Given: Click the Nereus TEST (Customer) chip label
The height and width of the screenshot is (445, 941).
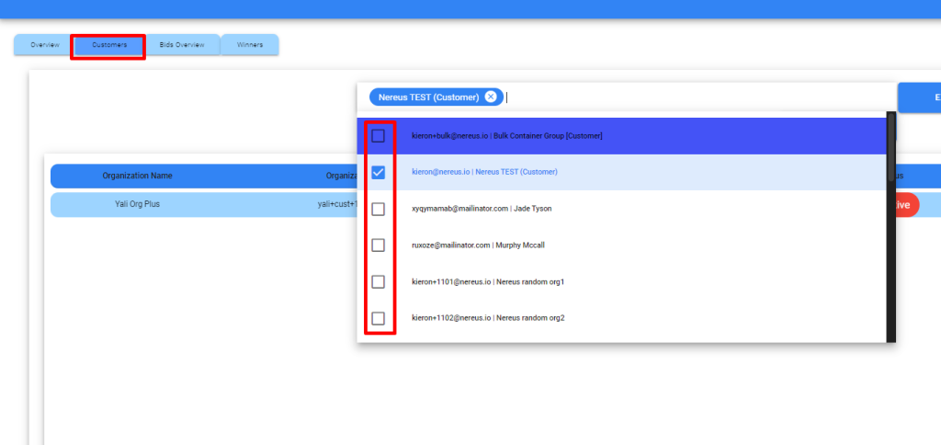Looking at the screenshot, I should point(428,97).
